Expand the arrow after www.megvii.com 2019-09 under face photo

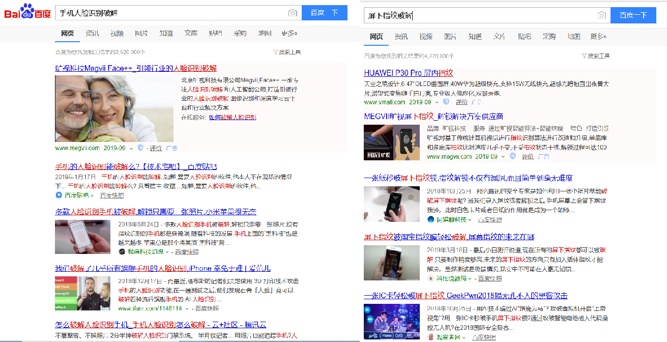tap(131, 149)
